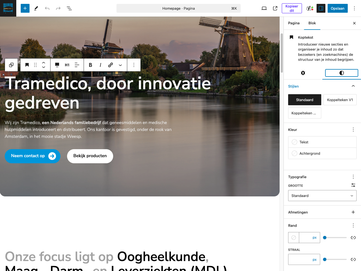Open the Grootte Standaard dropdown

[322, 196]
